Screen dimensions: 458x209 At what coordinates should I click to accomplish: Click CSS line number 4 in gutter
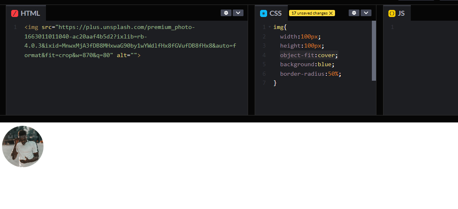pyautogui.click(x=264, y=55)
